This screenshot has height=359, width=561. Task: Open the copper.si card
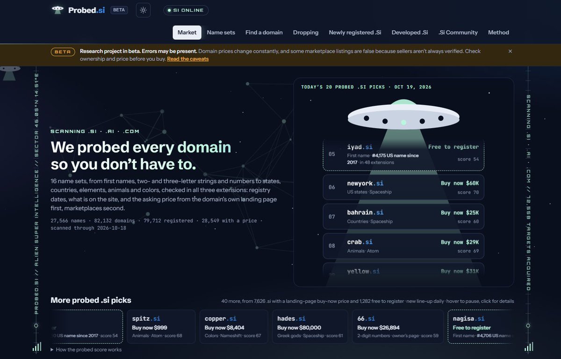point(233,327)
